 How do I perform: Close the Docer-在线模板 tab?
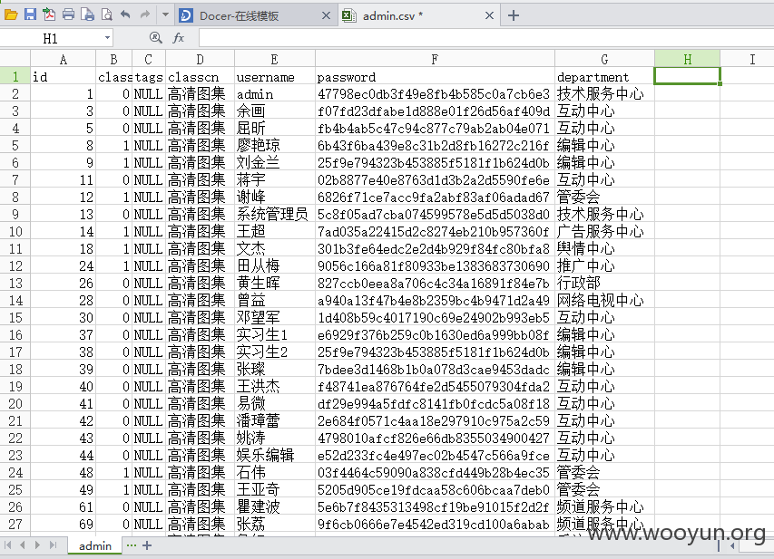coord(326,15)
